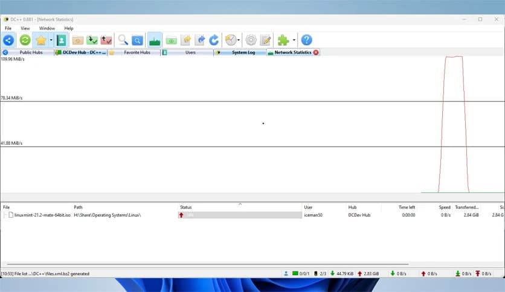Viewport: 505px width, 292px height.
Task: Open Finished Downloads green arrow checkmark icon
Action: (92, 40)
